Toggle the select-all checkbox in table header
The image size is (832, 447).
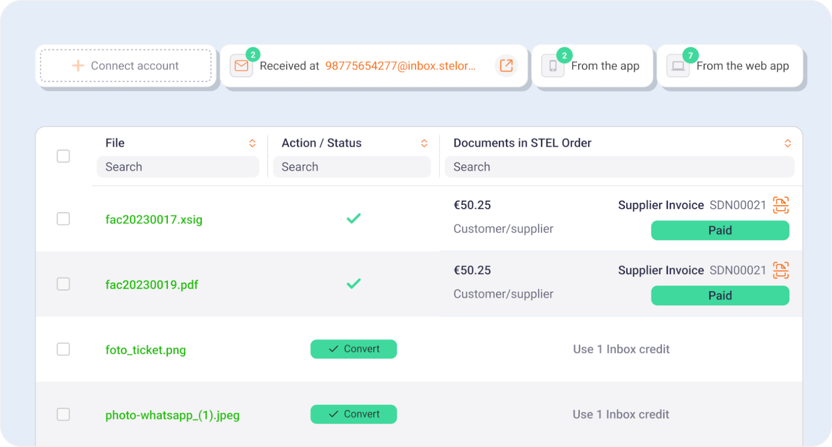point(63,156)
